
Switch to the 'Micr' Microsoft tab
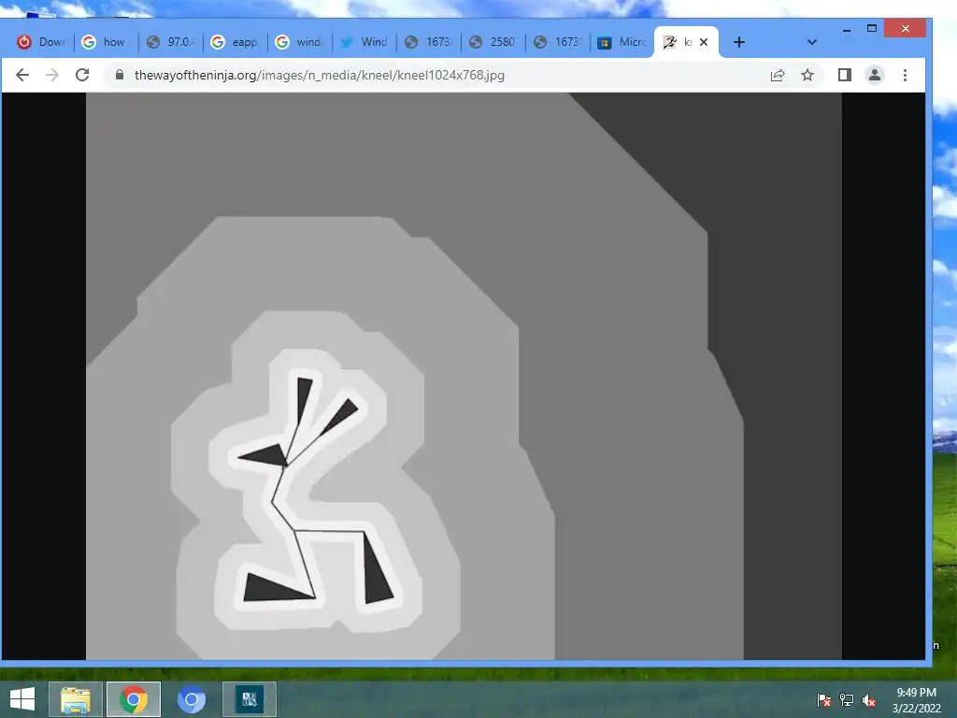pyautogui.click(x=621, y=42)
